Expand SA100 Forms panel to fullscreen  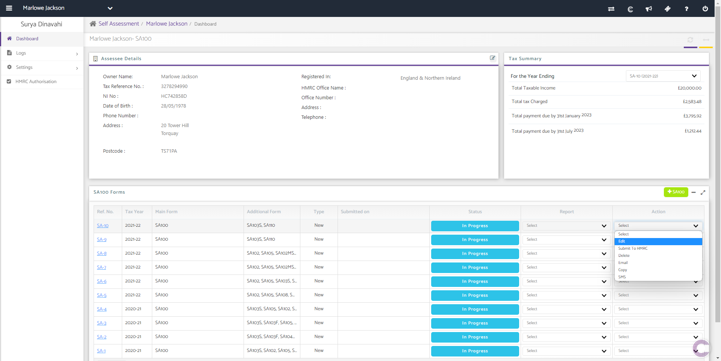tap(703, 192)
